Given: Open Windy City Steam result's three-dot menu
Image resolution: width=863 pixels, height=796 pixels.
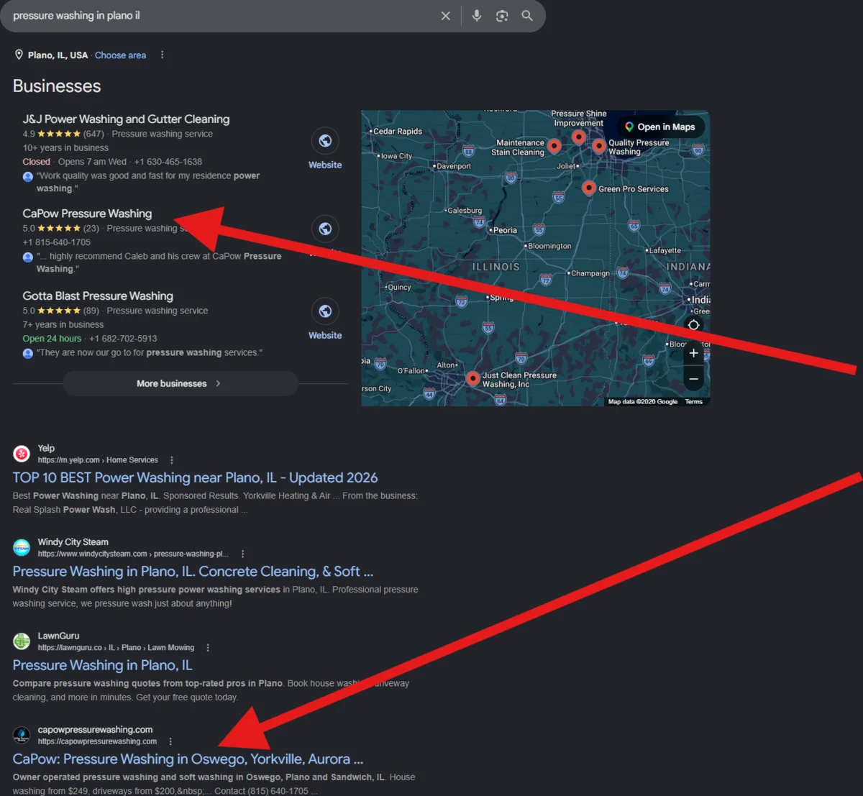Looking at the screenshot, I should tap(242, 554).
